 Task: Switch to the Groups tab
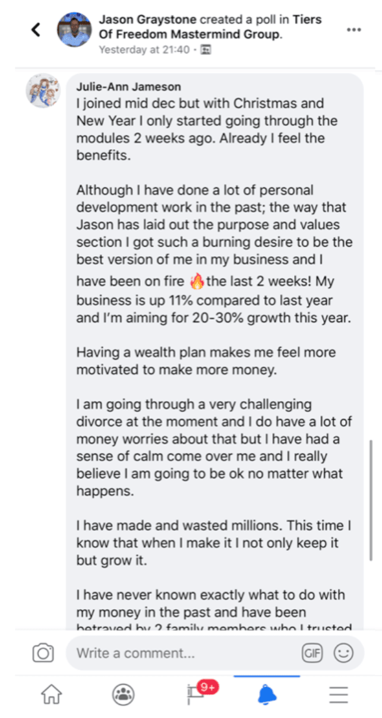coord(123,694)
